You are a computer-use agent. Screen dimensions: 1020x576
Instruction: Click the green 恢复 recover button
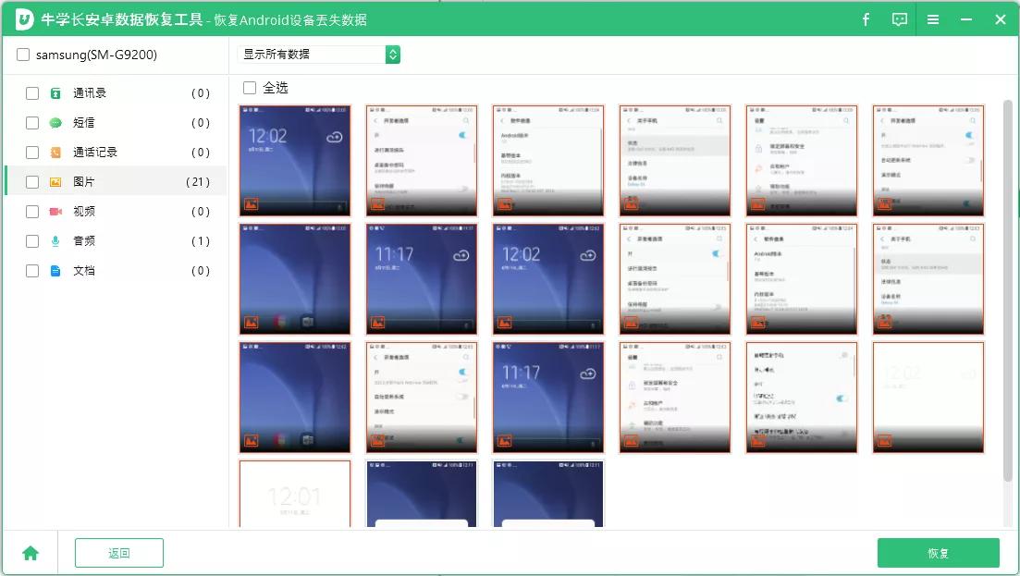[939, 552]
